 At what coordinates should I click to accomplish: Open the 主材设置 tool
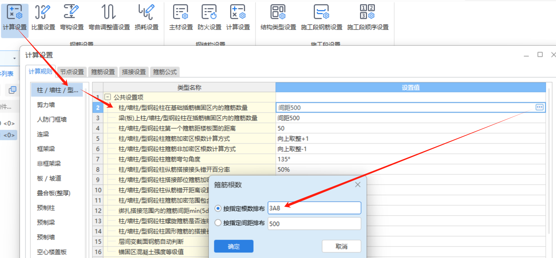(181, 18)
